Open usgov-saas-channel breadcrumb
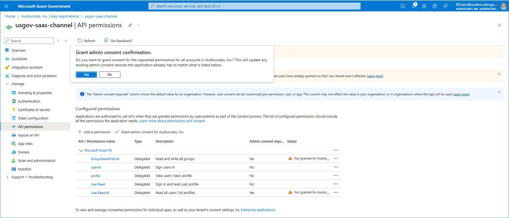The image size is (509, 218). tap(101, 16)
